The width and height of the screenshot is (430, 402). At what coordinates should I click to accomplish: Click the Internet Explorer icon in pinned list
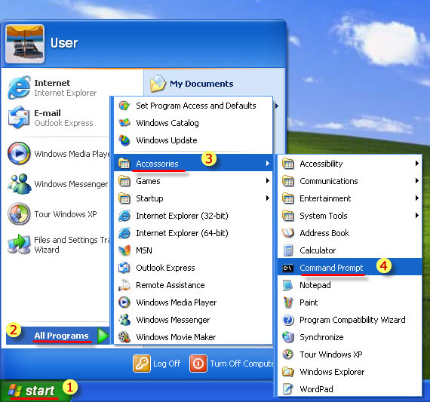pos(19,87)
